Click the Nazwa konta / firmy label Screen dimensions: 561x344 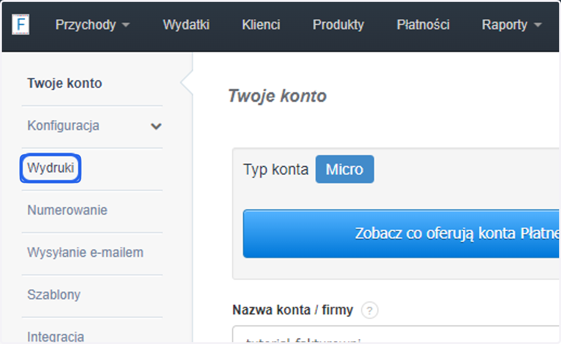click(293, 309)
